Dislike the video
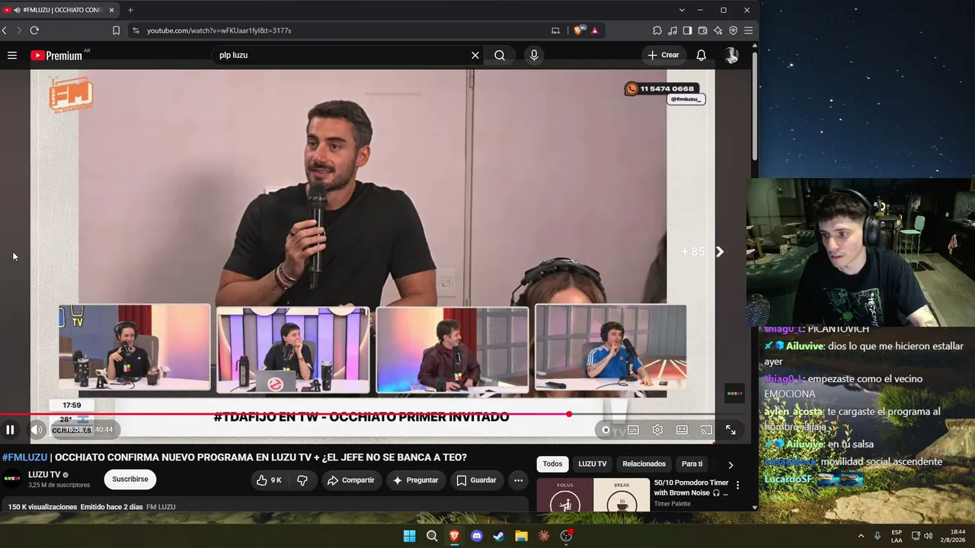975x548 pixels. 302,480
